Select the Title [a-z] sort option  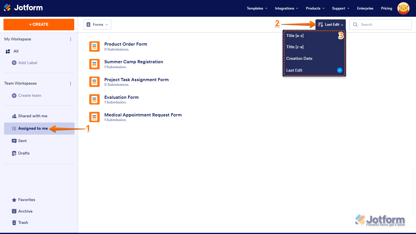point(295,36)
